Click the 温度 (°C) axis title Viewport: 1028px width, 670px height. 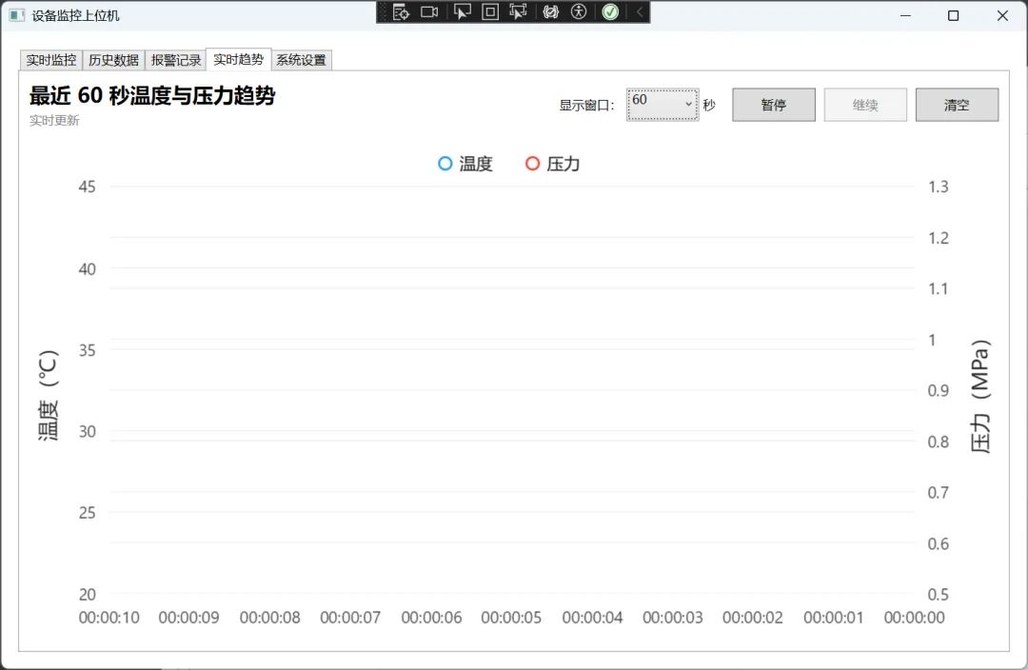[x=49, y=395]
